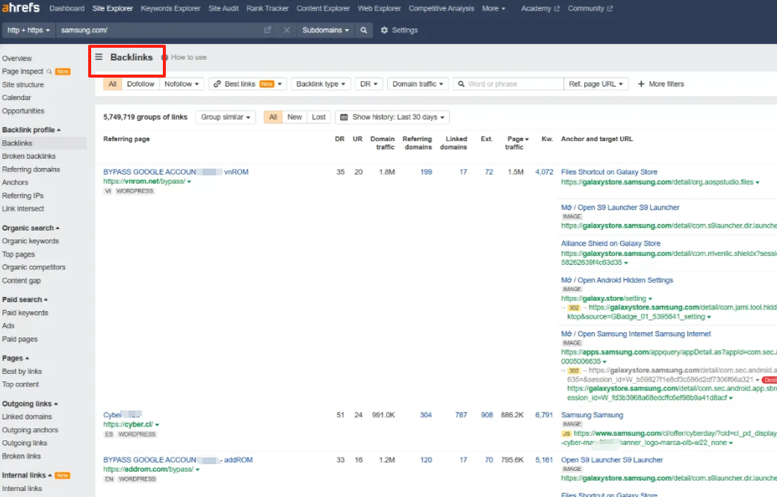Screen dimensions: 777x497
Task: Select the Lost links filter
Action: coord(316,116)
